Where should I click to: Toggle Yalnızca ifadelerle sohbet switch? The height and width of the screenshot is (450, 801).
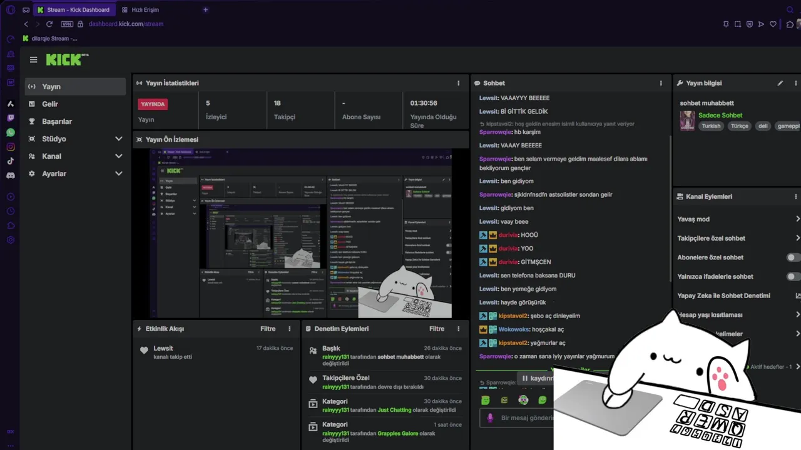coord(793,276)
